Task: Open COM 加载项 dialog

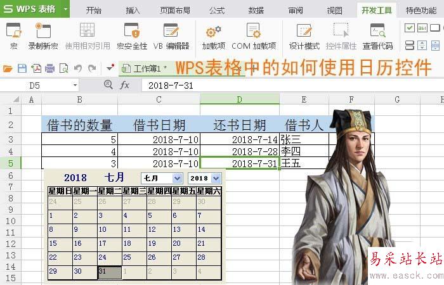Action: click(x=254, y=36)
